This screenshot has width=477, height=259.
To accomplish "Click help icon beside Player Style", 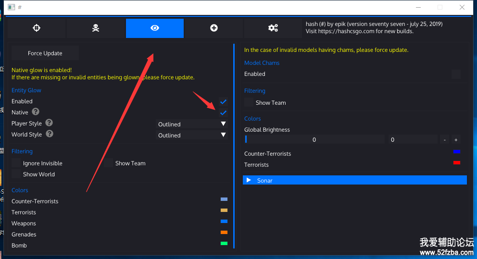I will (x=49, y=123).
